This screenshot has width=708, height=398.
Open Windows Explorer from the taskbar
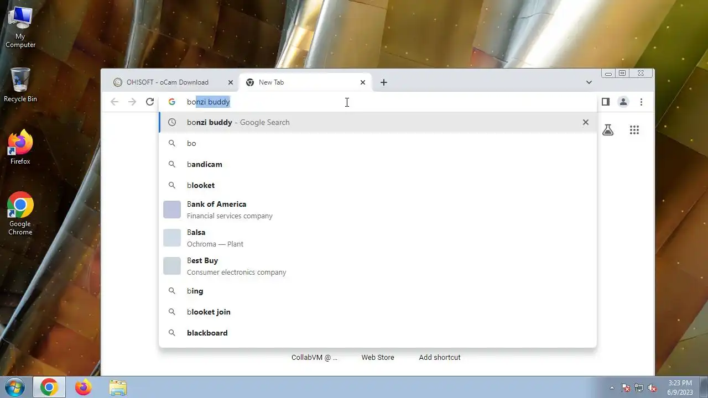(118, 387)
